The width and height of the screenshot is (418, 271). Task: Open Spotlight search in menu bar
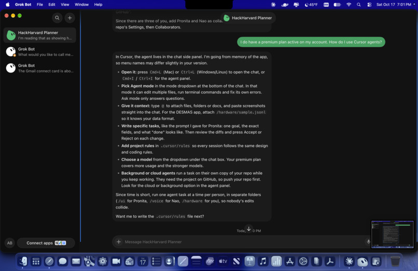(359, 5)
